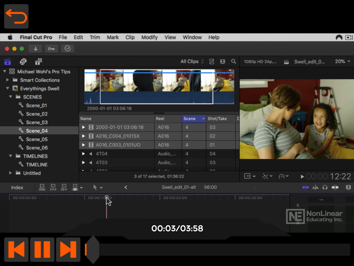Expand the Smart Collections folder
This screenshot has height=266, width=354.
pyautogui.click(x=7, y=80)
